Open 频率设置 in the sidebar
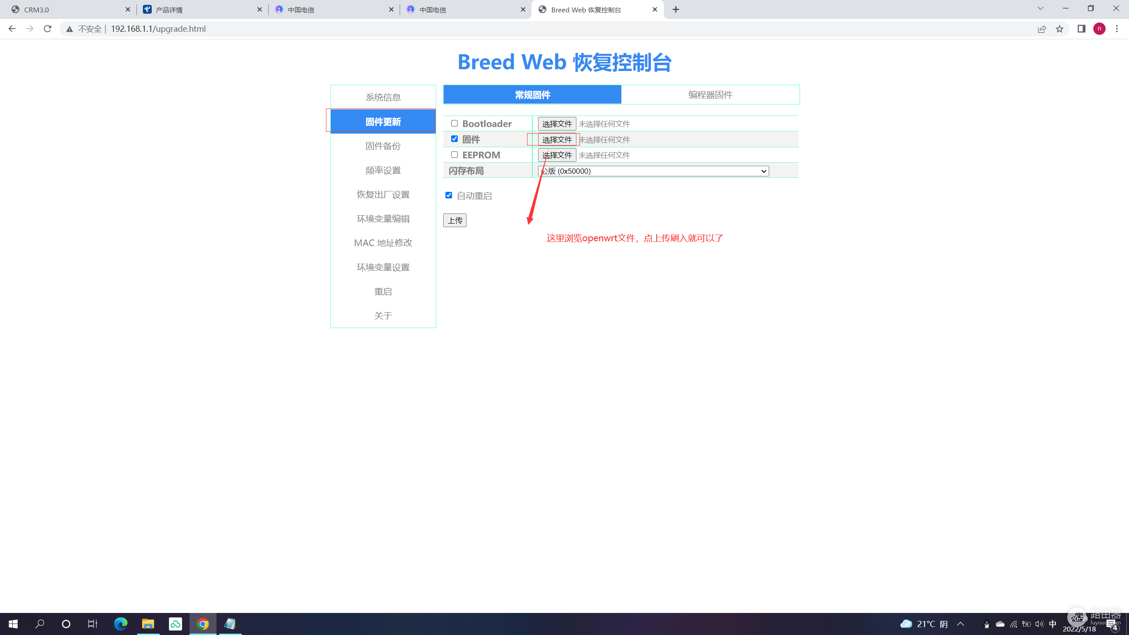The image size is (1129, 635). [383, 170]
